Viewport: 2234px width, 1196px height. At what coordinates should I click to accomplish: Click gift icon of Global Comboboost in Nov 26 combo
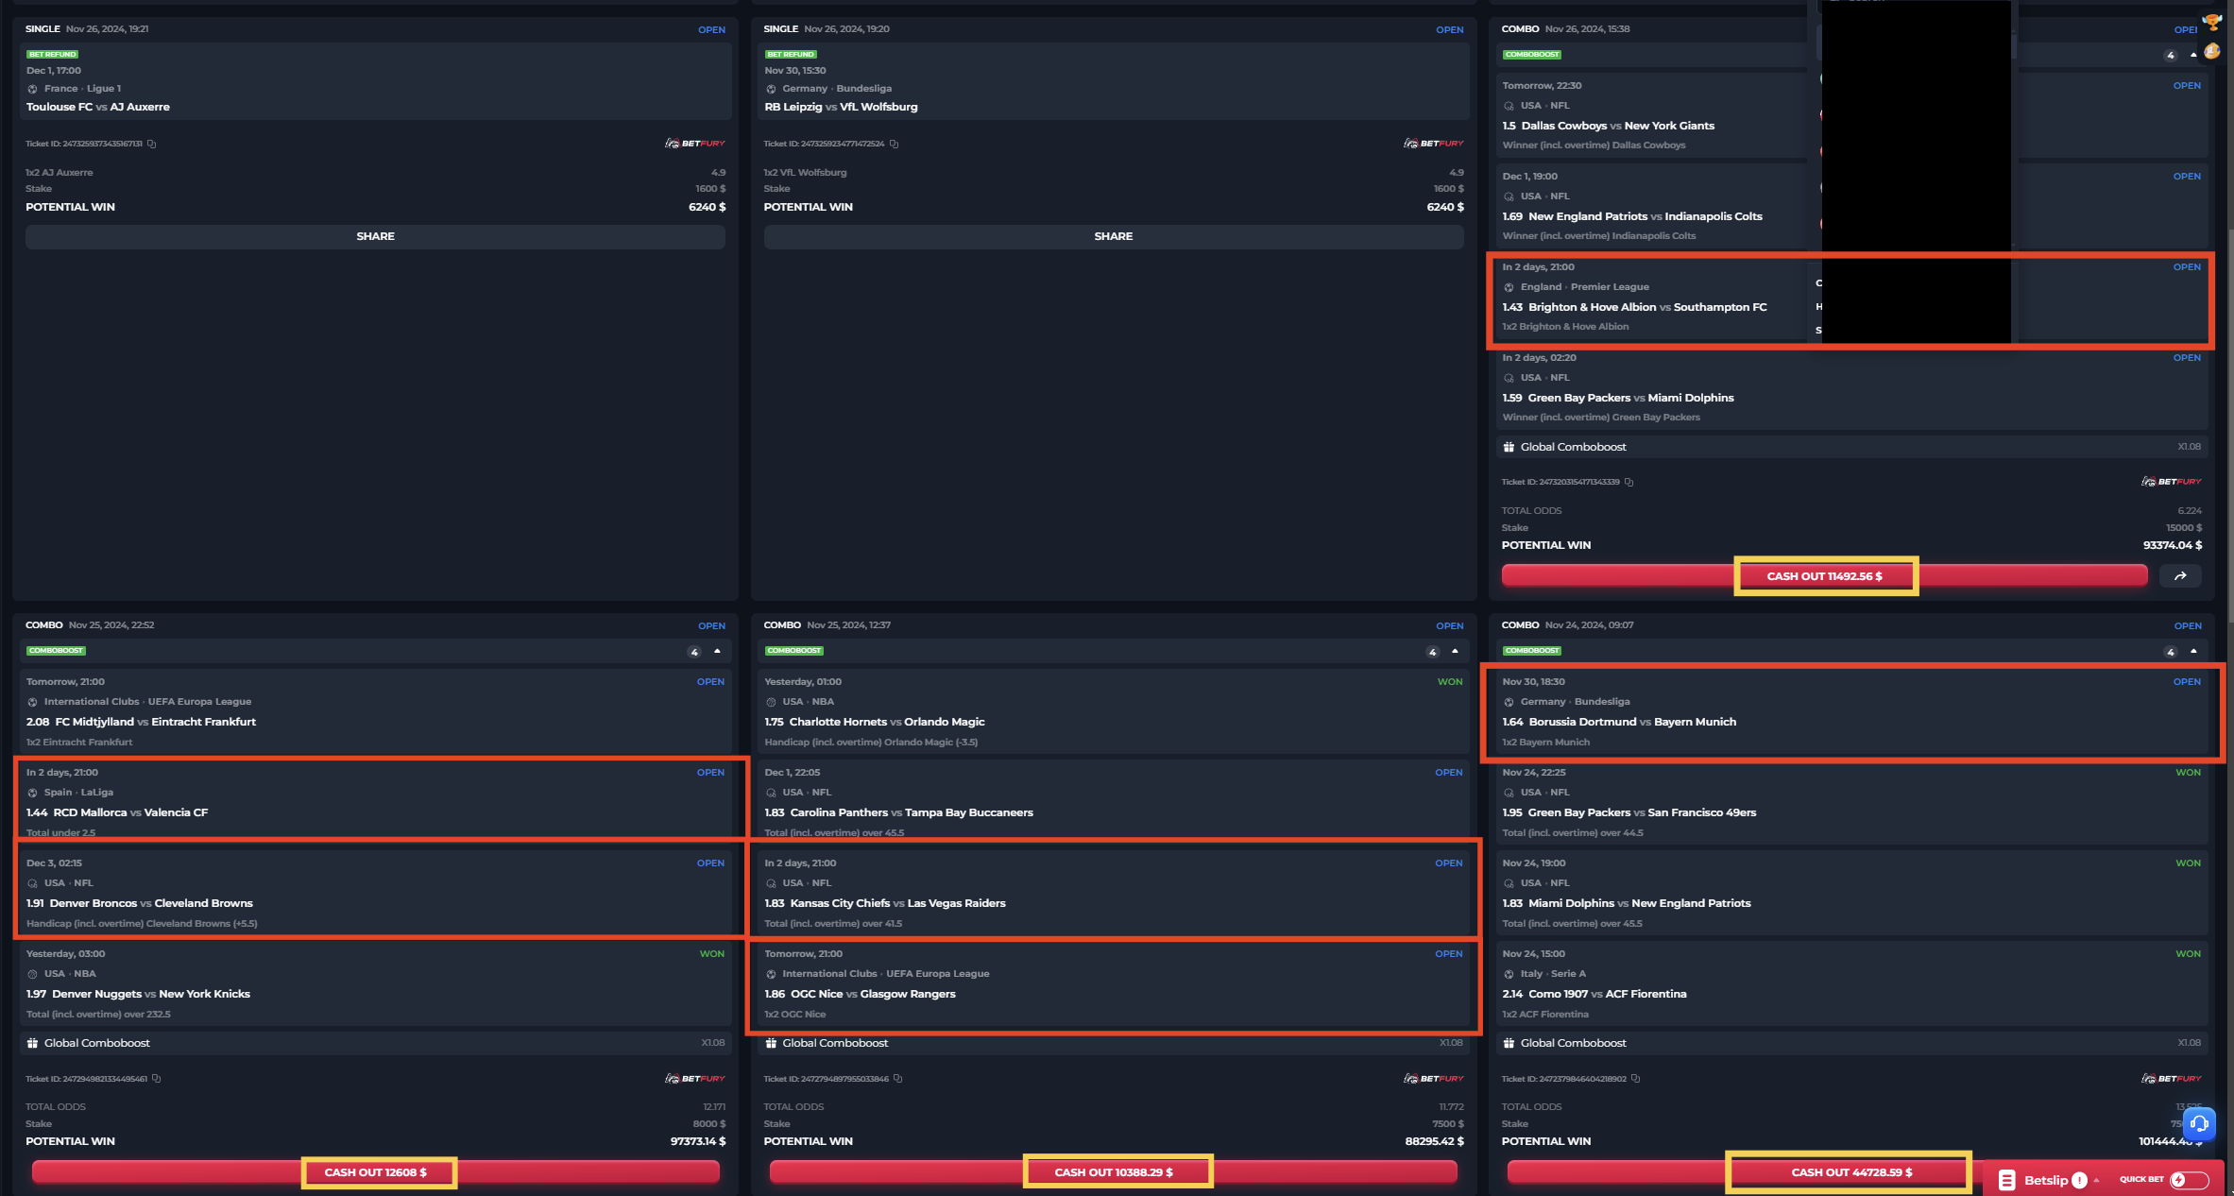(1509, 447)
